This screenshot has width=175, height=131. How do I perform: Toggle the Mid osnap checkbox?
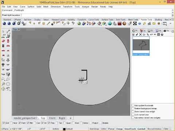tap(28, 123)
